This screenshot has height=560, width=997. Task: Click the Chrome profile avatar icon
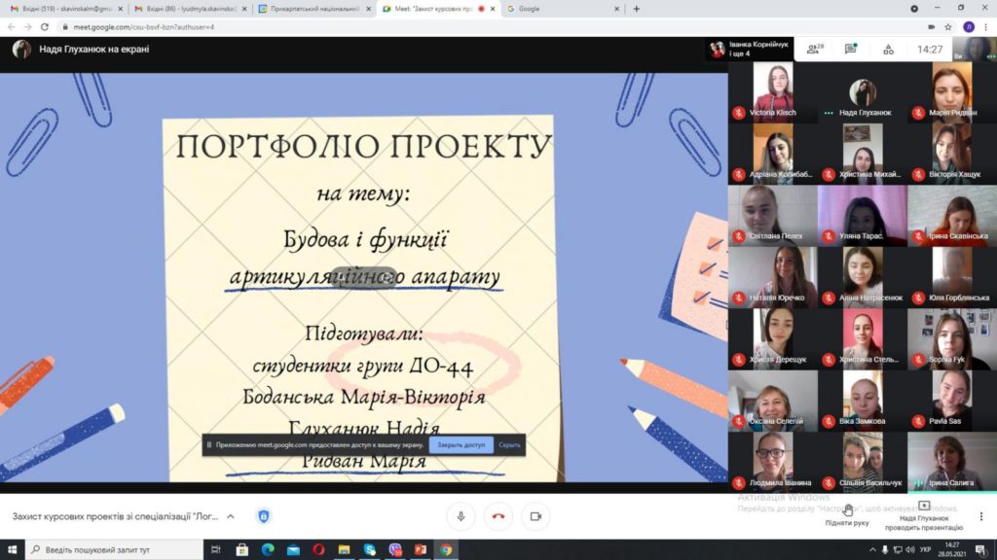tap(968, 27)
